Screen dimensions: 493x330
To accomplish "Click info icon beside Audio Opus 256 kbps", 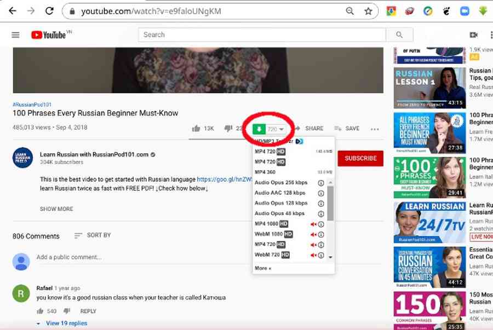I will coord(321,183).
